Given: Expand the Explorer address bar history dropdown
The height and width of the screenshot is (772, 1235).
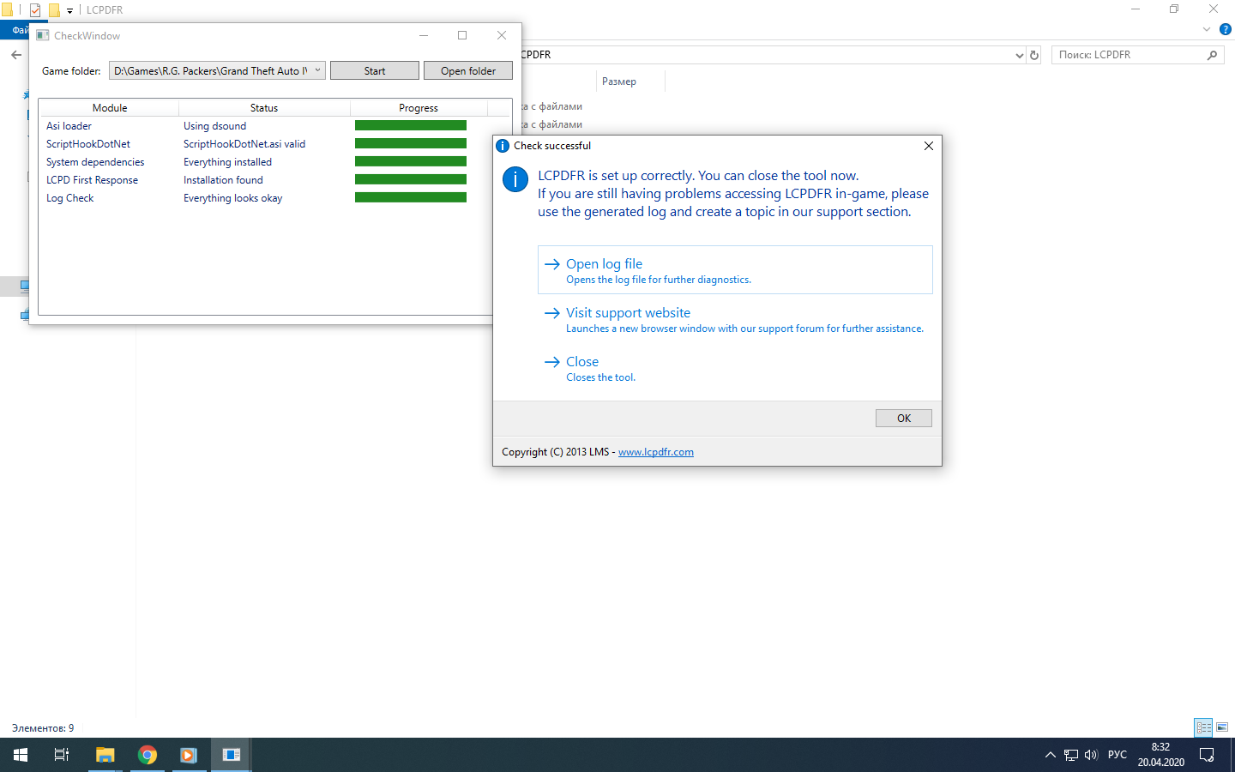Looking at the screenshot, I should click(1019, 55).
